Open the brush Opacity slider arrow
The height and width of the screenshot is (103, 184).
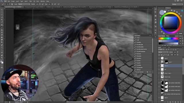click(x=40, y=4)
